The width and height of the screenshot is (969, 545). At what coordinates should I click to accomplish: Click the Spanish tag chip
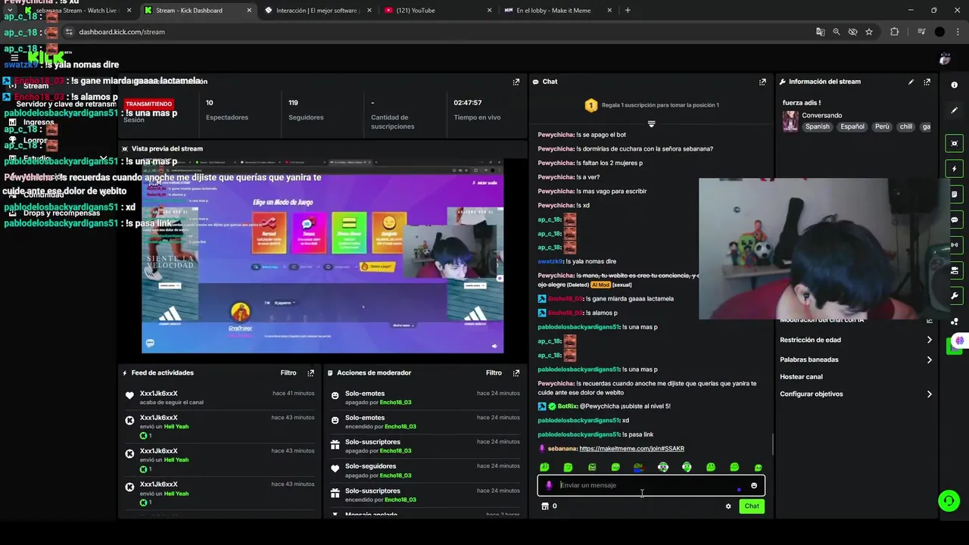pos(817,127)
